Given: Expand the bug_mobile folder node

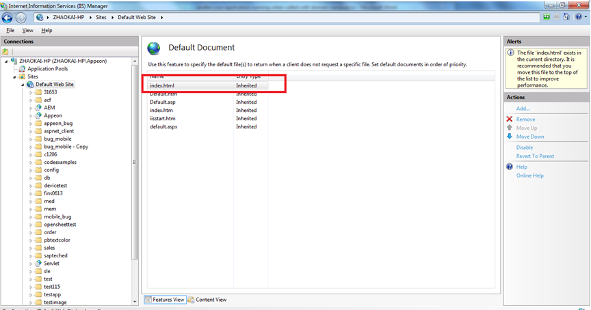Looking at the screenshot, I should (x=31, y=139).
